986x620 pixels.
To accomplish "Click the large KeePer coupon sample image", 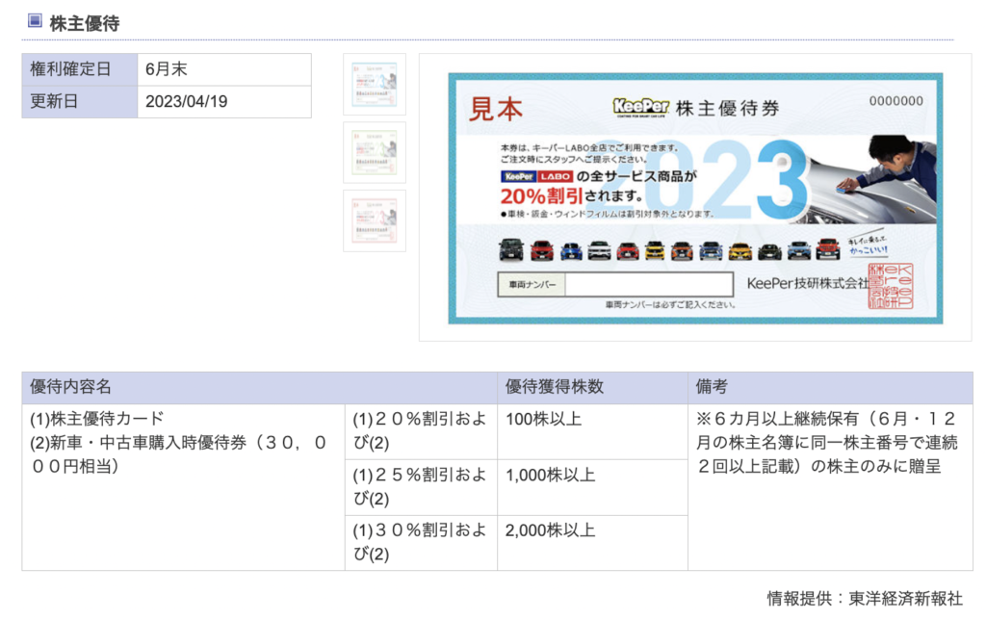I will [695, 198].
